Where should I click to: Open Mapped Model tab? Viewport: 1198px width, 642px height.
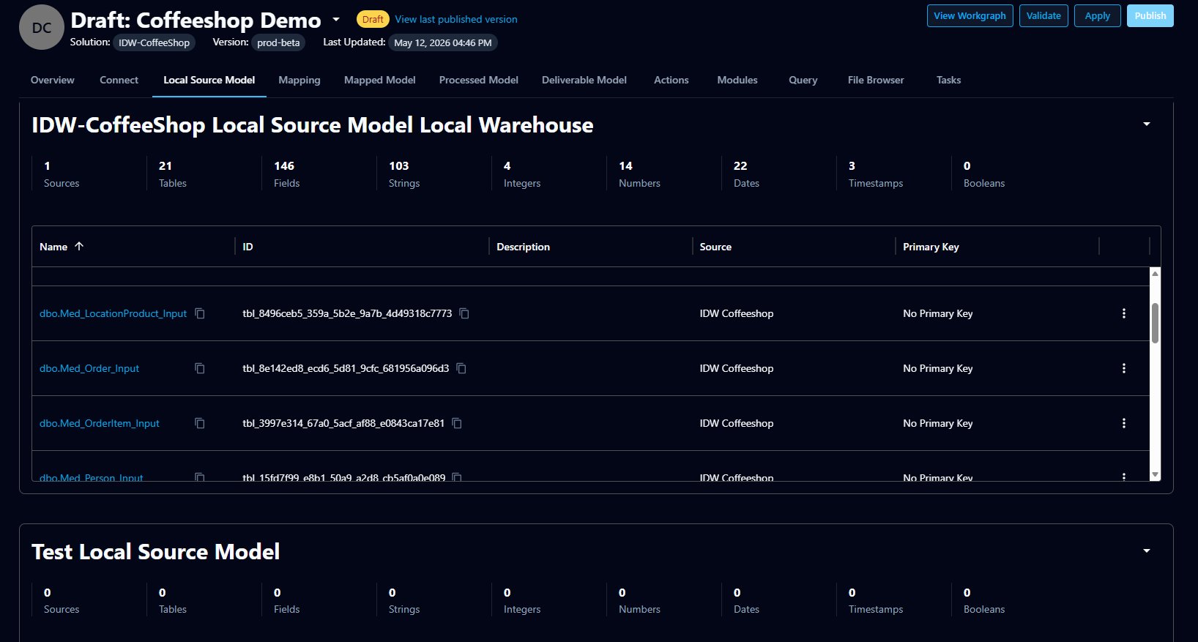click(379, 80)
